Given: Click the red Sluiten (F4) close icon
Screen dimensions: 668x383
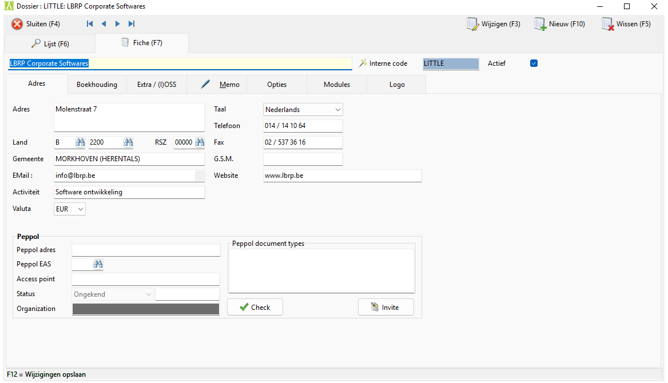Looking at the screenshot, I should click(17, 24).
